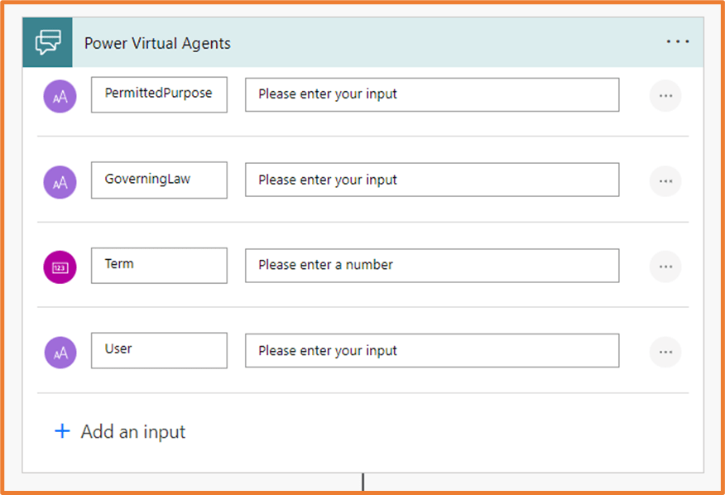Focus the PermittedPurpose input description box
This screenshot has height=495, width=725.
tap(431, 94)
